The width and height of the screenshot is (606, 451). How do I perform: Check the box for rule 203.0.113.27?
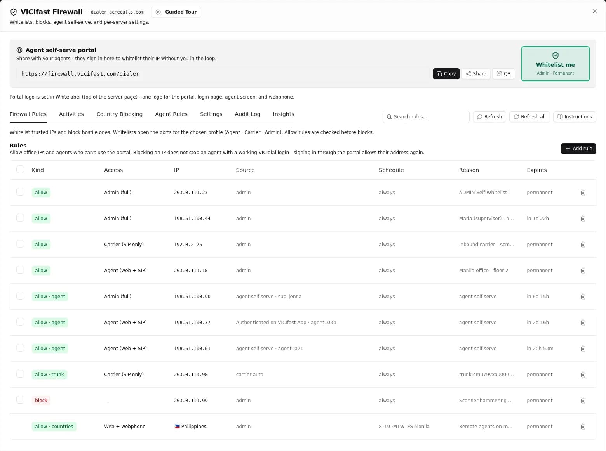20,192
